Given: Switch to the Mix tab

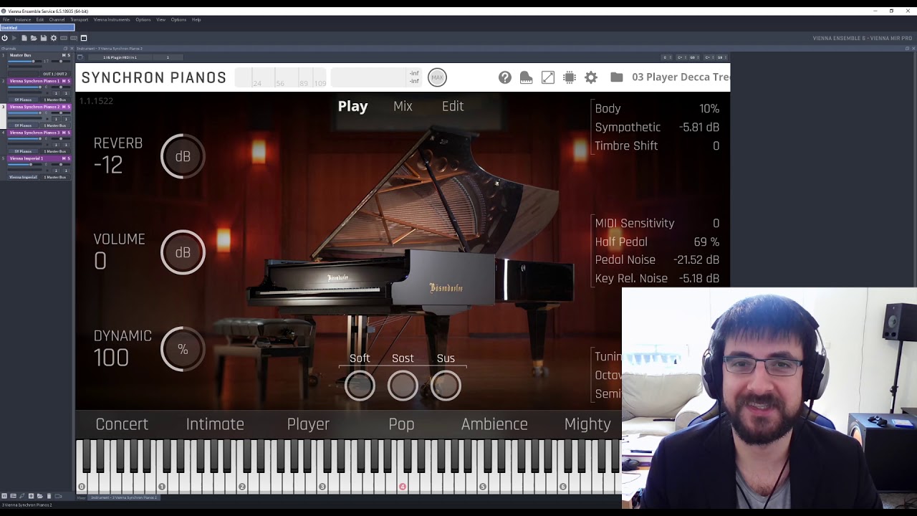Looking at the screenshot, I should click(403, 106).
